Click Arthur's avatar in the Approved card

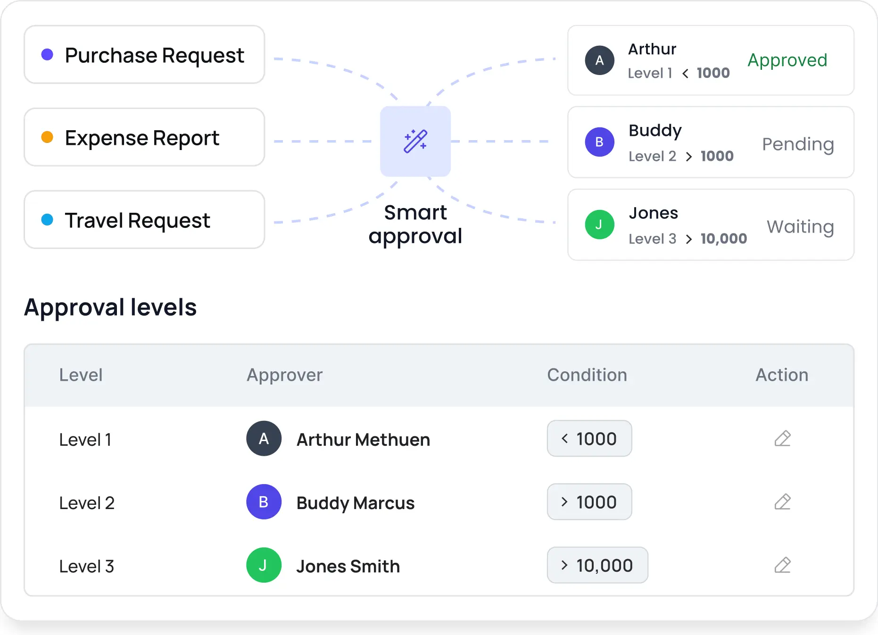599,60
